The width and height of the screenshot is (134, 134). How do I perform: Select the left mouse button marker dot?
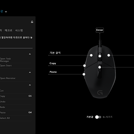pyautogui.click(x=91, y=55)
